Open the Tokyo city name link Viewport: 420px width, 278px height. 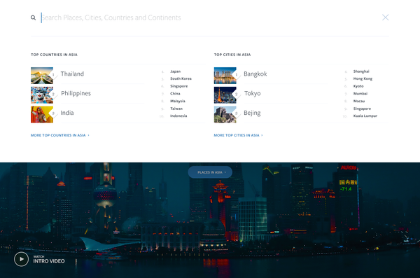point(252,93)
